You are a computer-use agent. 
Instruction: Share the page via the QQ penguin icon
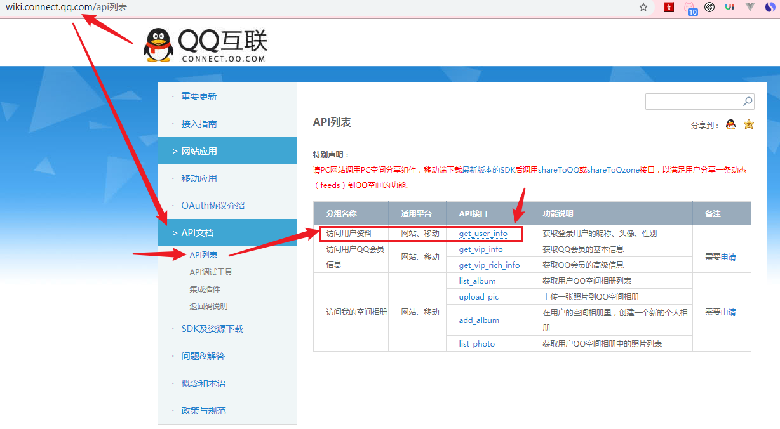[x=732, y=126]
